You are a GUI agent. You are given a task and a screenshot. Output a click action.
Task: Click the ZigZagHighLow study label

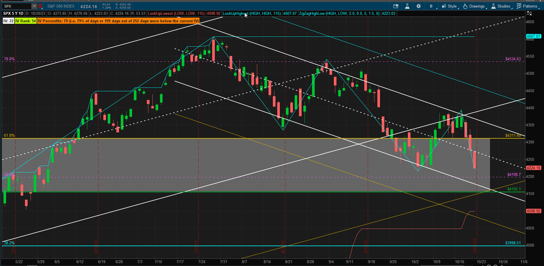(339, 13)
